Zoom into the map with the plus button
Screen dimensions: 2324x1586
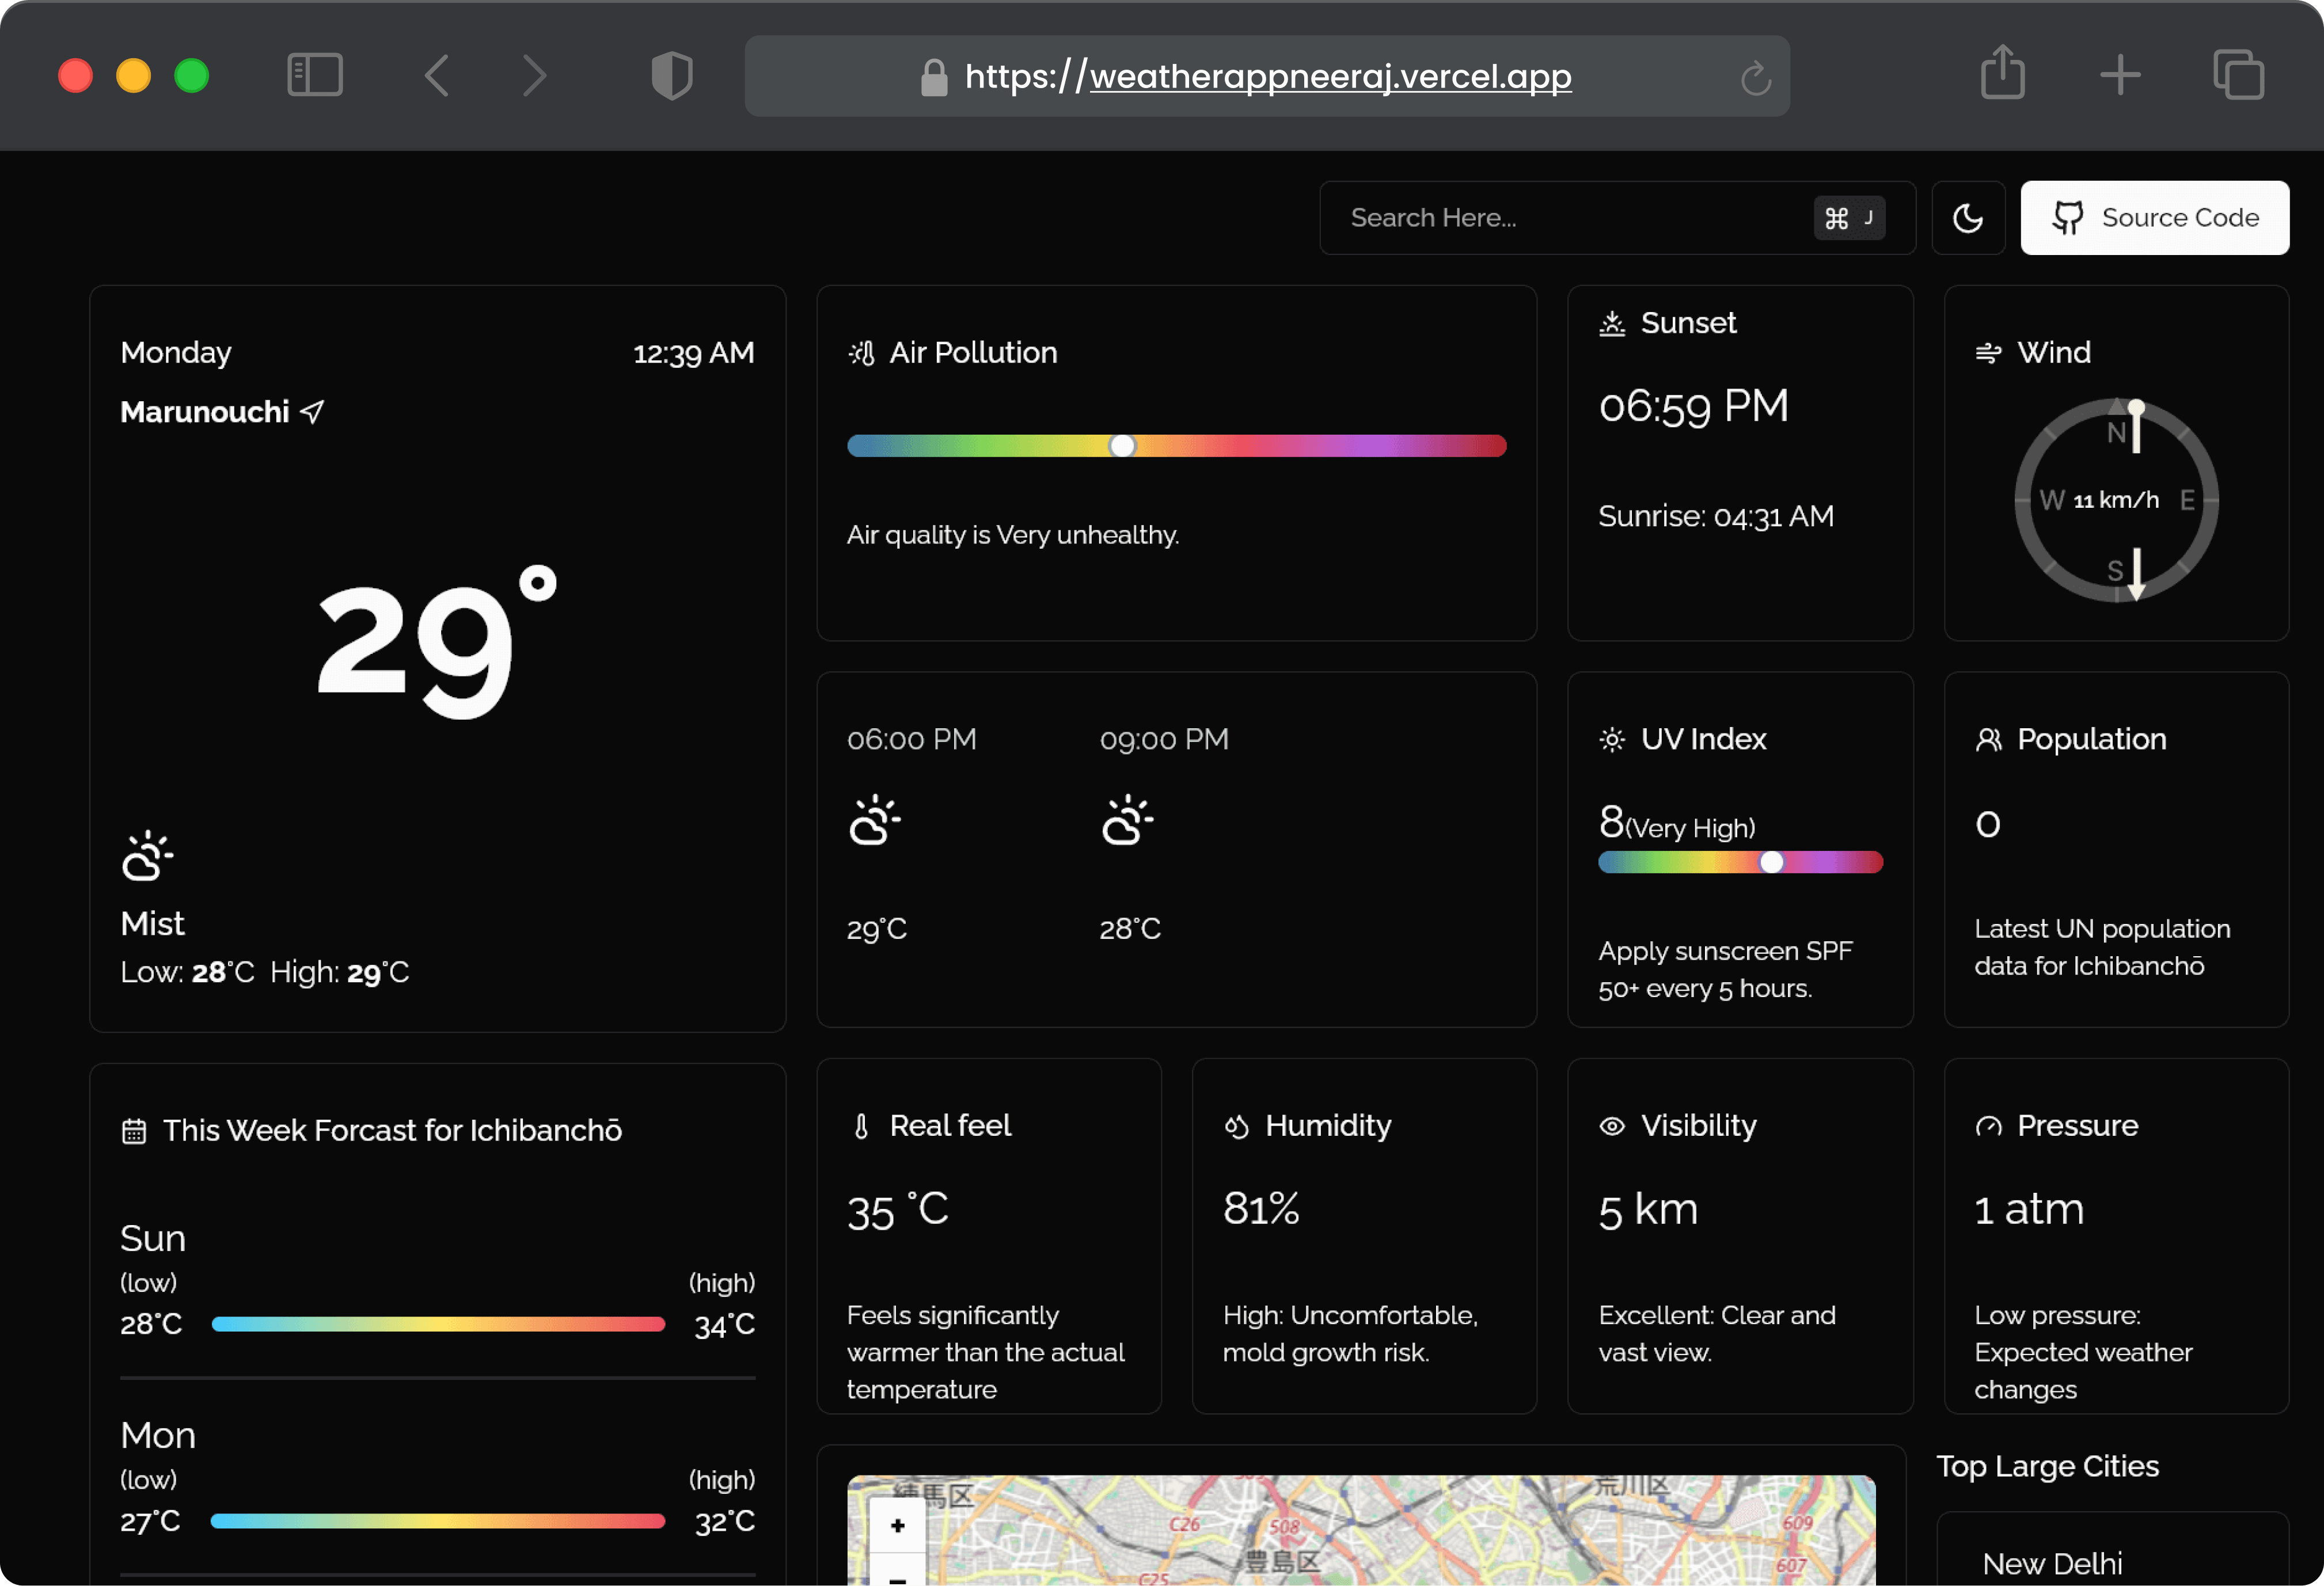(896, 1525)
